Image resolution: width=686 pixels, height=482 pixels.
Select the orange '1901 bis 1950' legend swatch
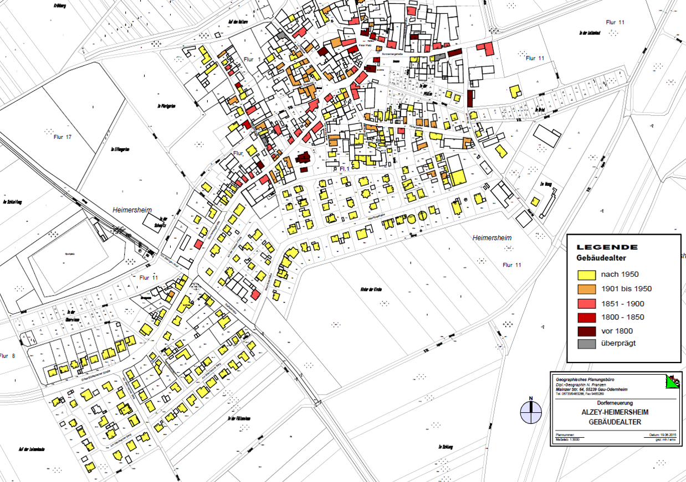586,289
